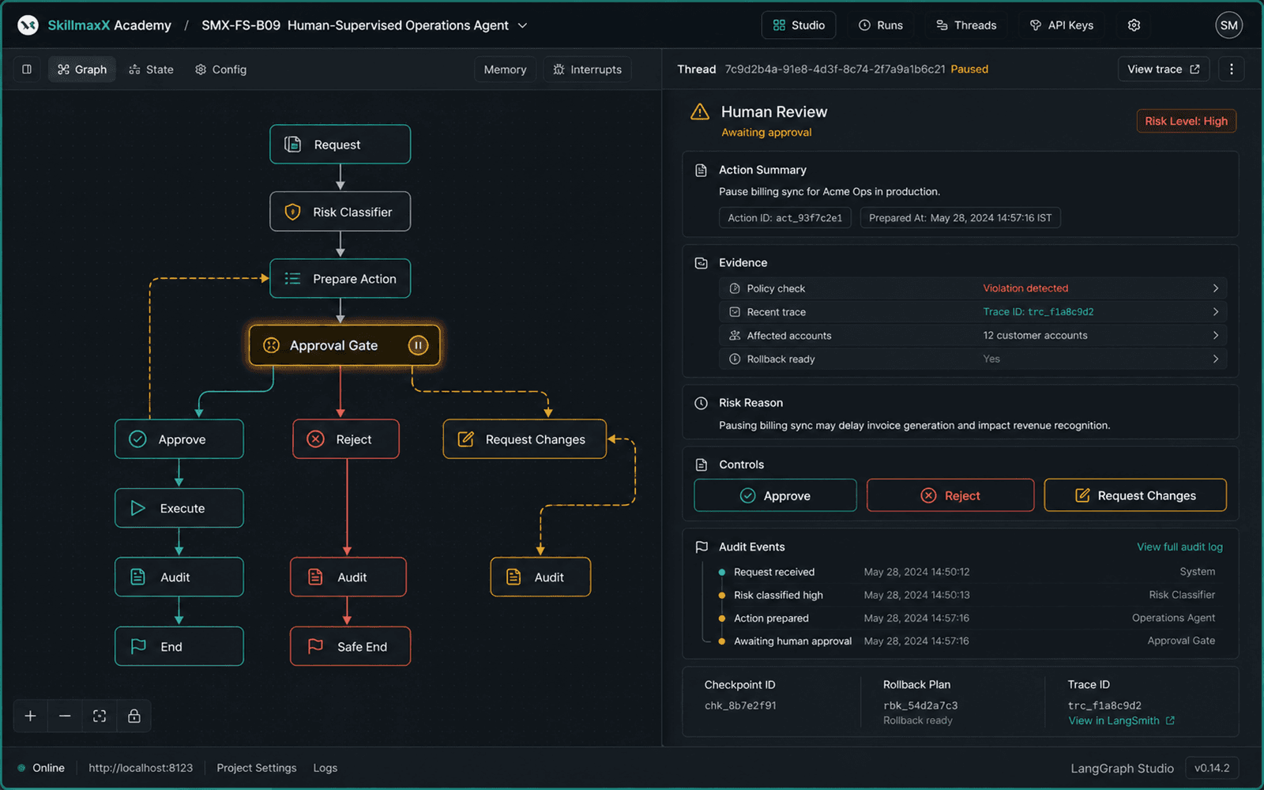Open Project Settings in status bar

(257, 768)
